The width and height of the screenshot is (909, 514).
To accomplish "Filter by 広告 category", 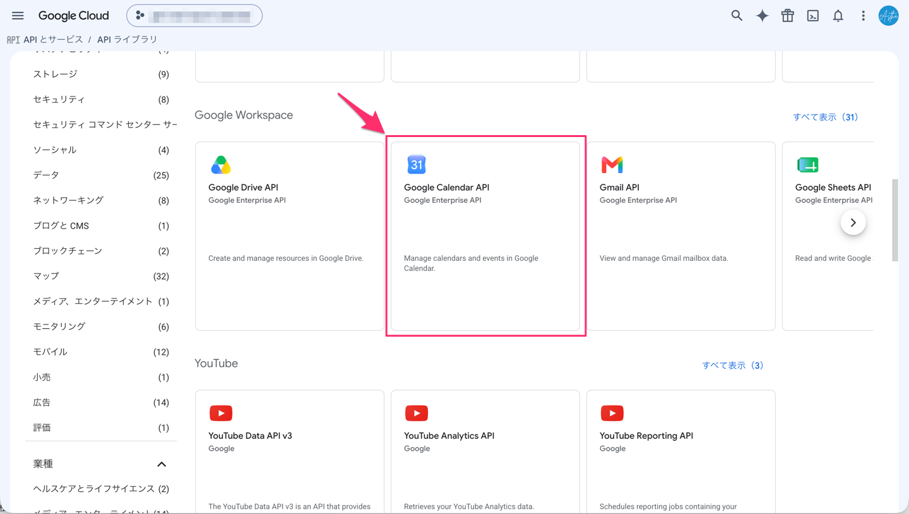I will coord(101,403).
